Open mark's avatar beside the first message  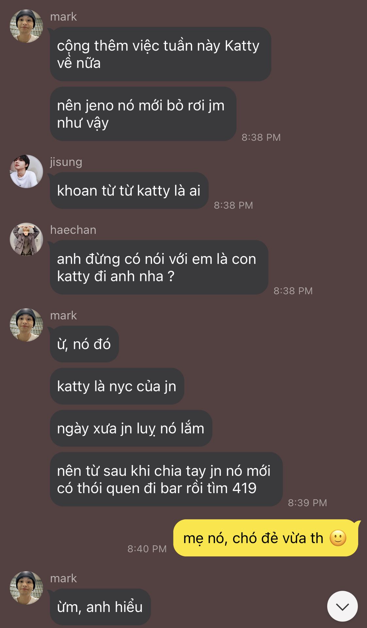click(x=26, y=26)
